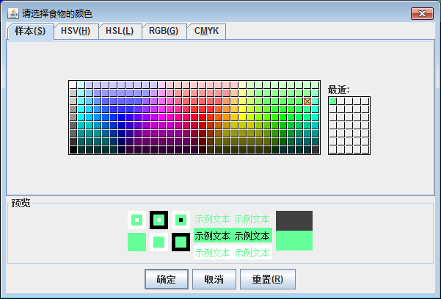Viewport: 441px width, 299px height.
Task: Confirm color with the 确定 button
Action: (167, 279)
